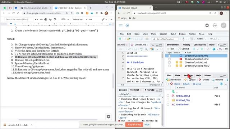Open the Normal text style dropdown
230x129 pixels.
point(80,19)
